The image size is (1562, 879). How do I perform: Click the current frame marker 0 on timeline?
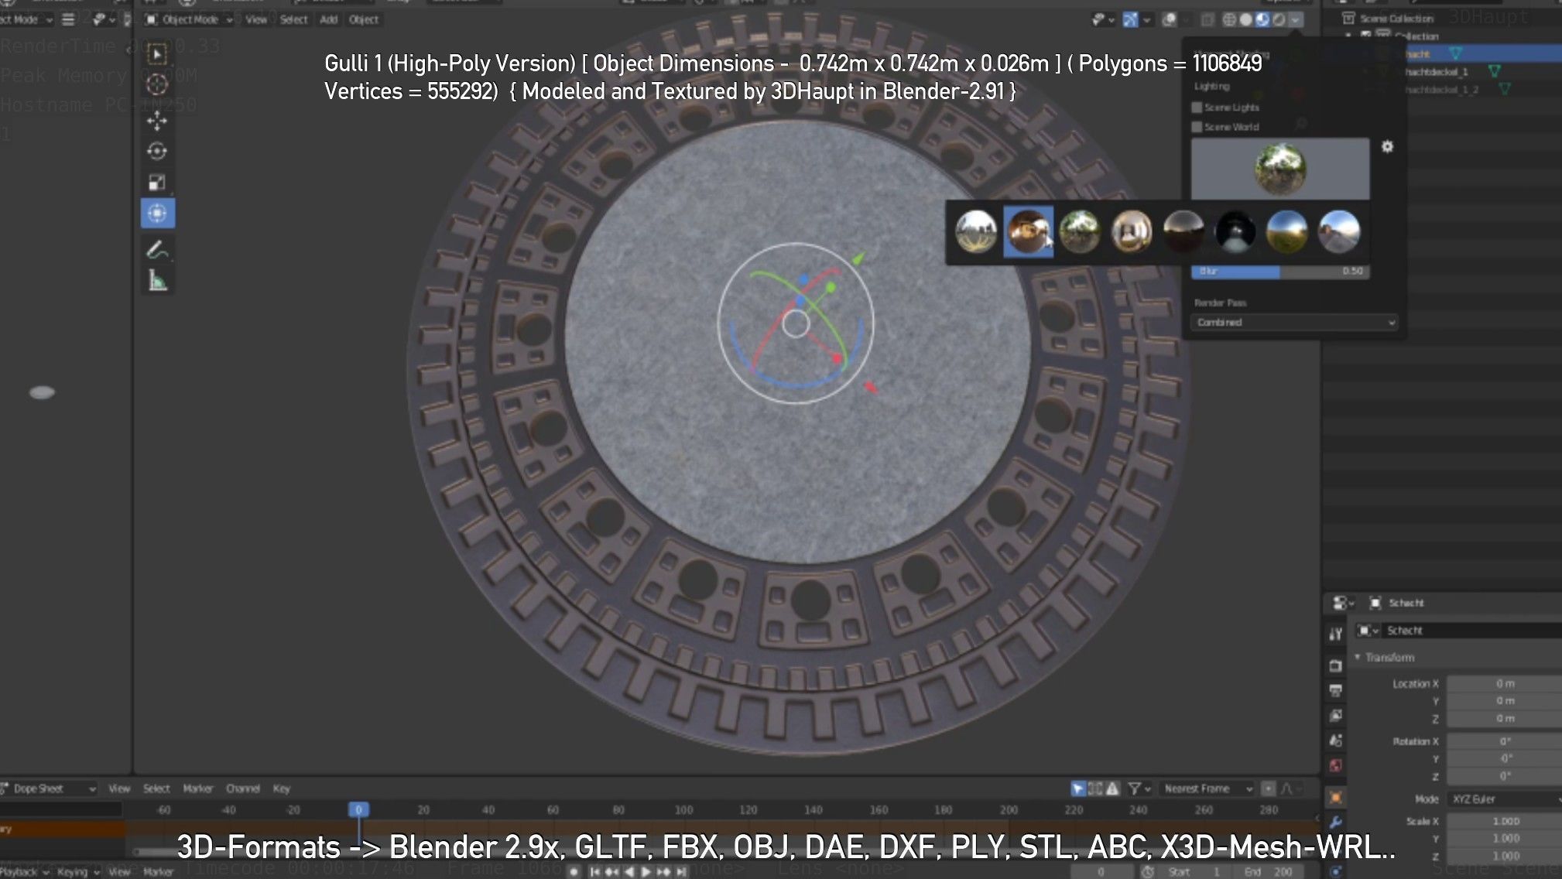358,809
